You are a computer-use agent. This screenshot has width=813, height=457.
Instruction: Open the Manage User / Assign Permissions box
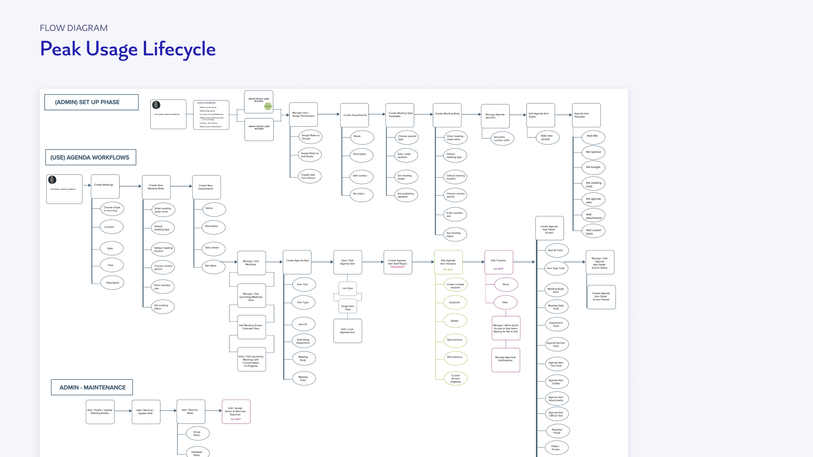pos(303,115)
